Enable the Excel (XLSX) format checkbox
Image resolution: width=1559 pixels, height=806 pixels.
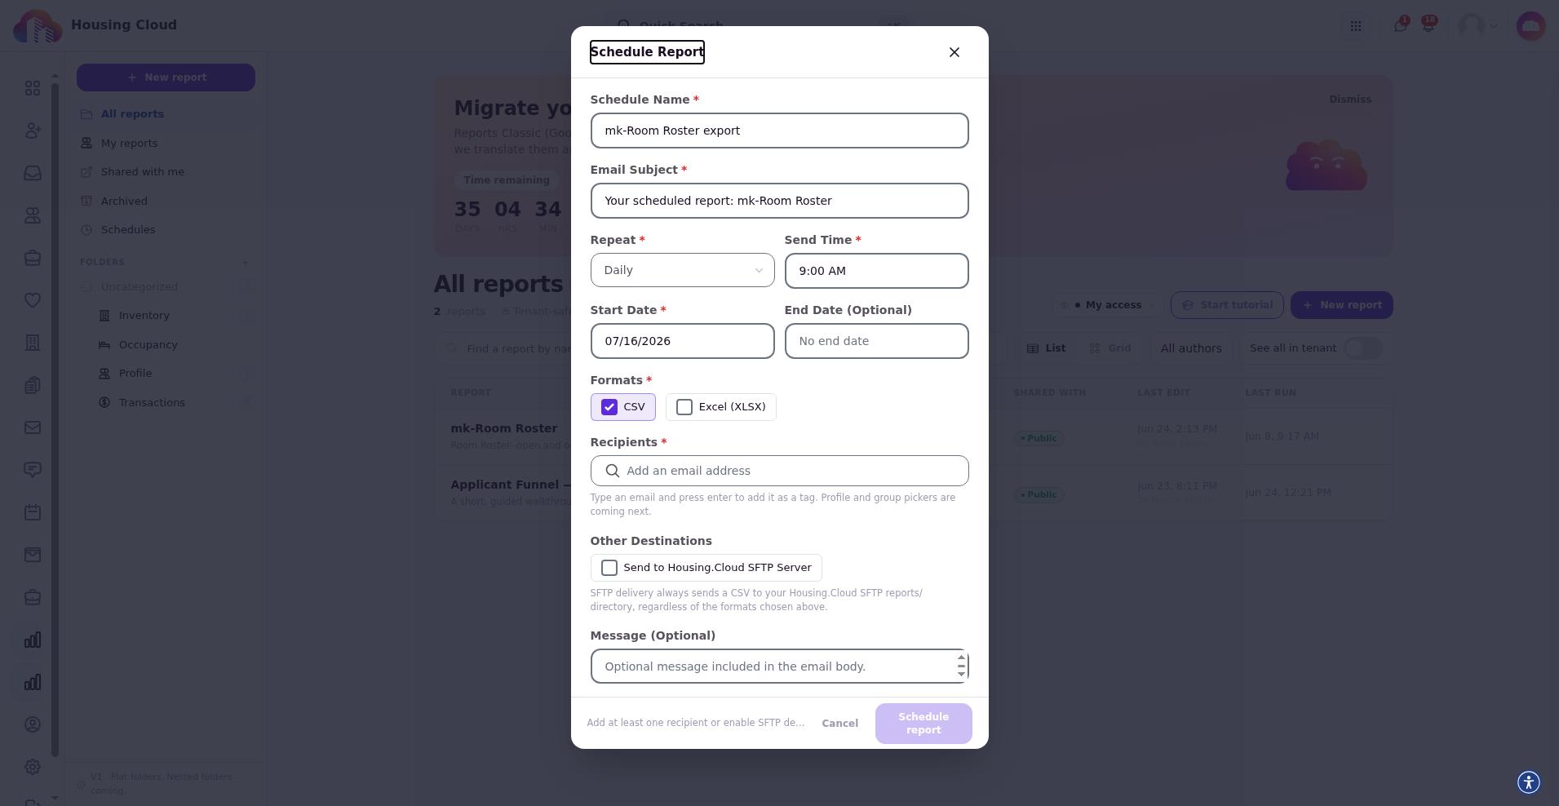(684, 407)
